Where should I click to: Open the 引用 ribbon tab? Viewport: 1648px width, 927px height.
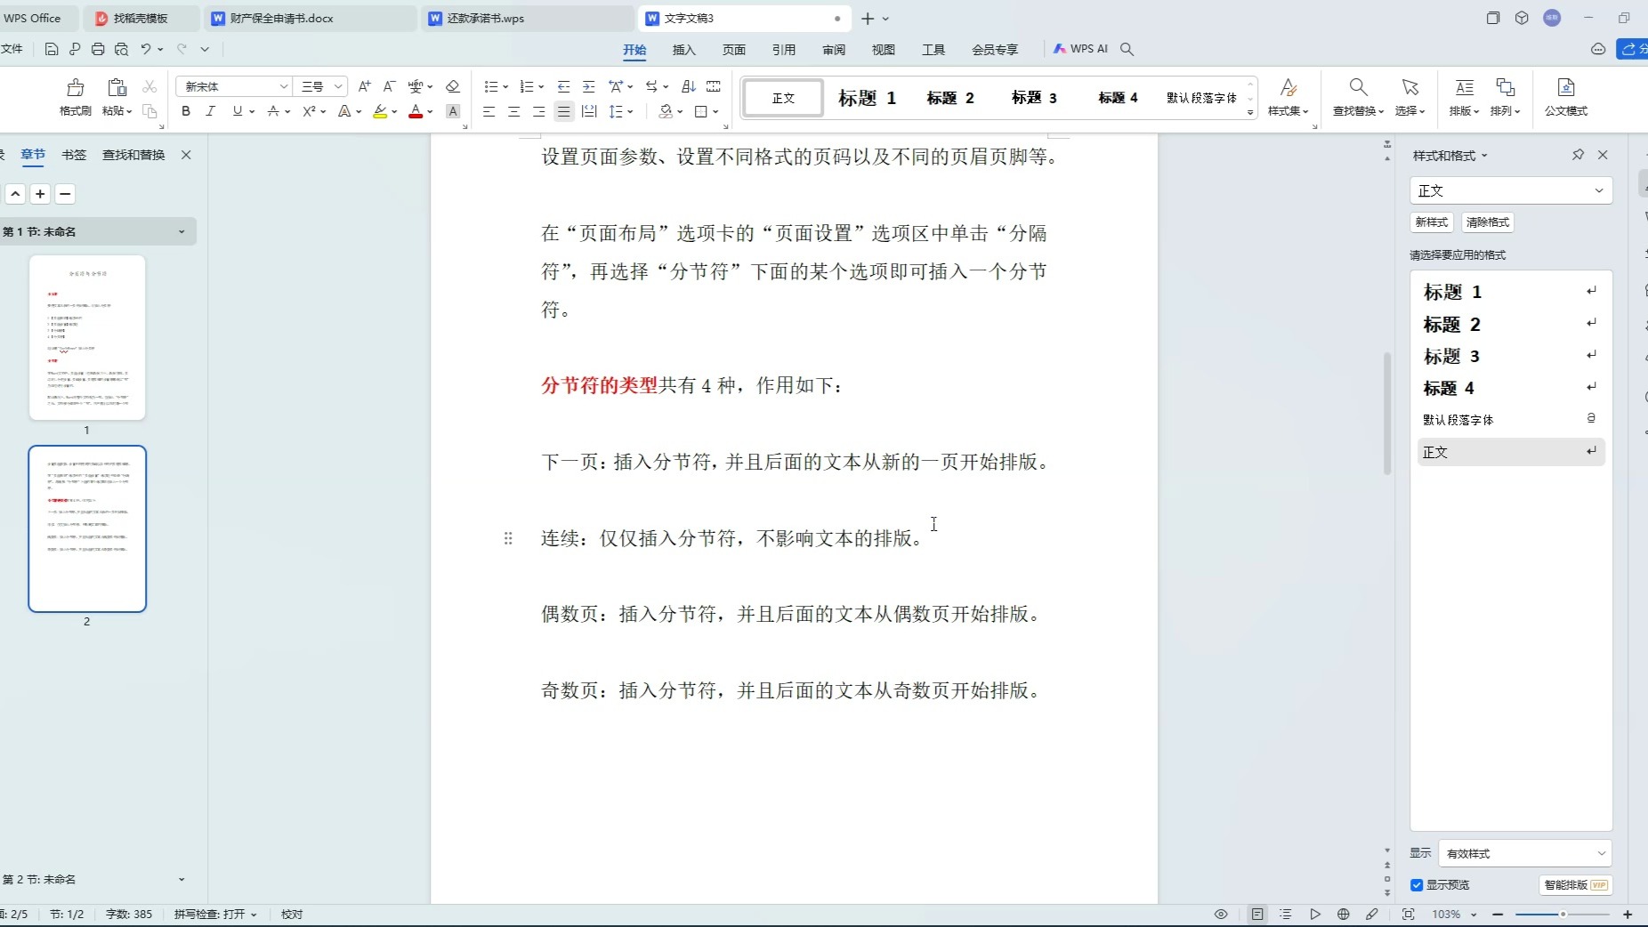pyautogui.click(x=783, y=50)
